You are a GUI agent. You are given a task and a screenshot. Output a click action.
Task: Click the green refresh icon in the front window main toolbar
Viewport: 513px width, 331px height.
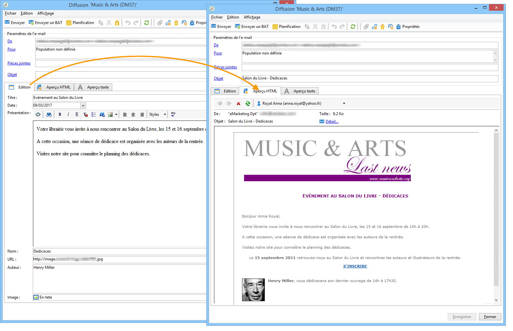pos(353,27)
